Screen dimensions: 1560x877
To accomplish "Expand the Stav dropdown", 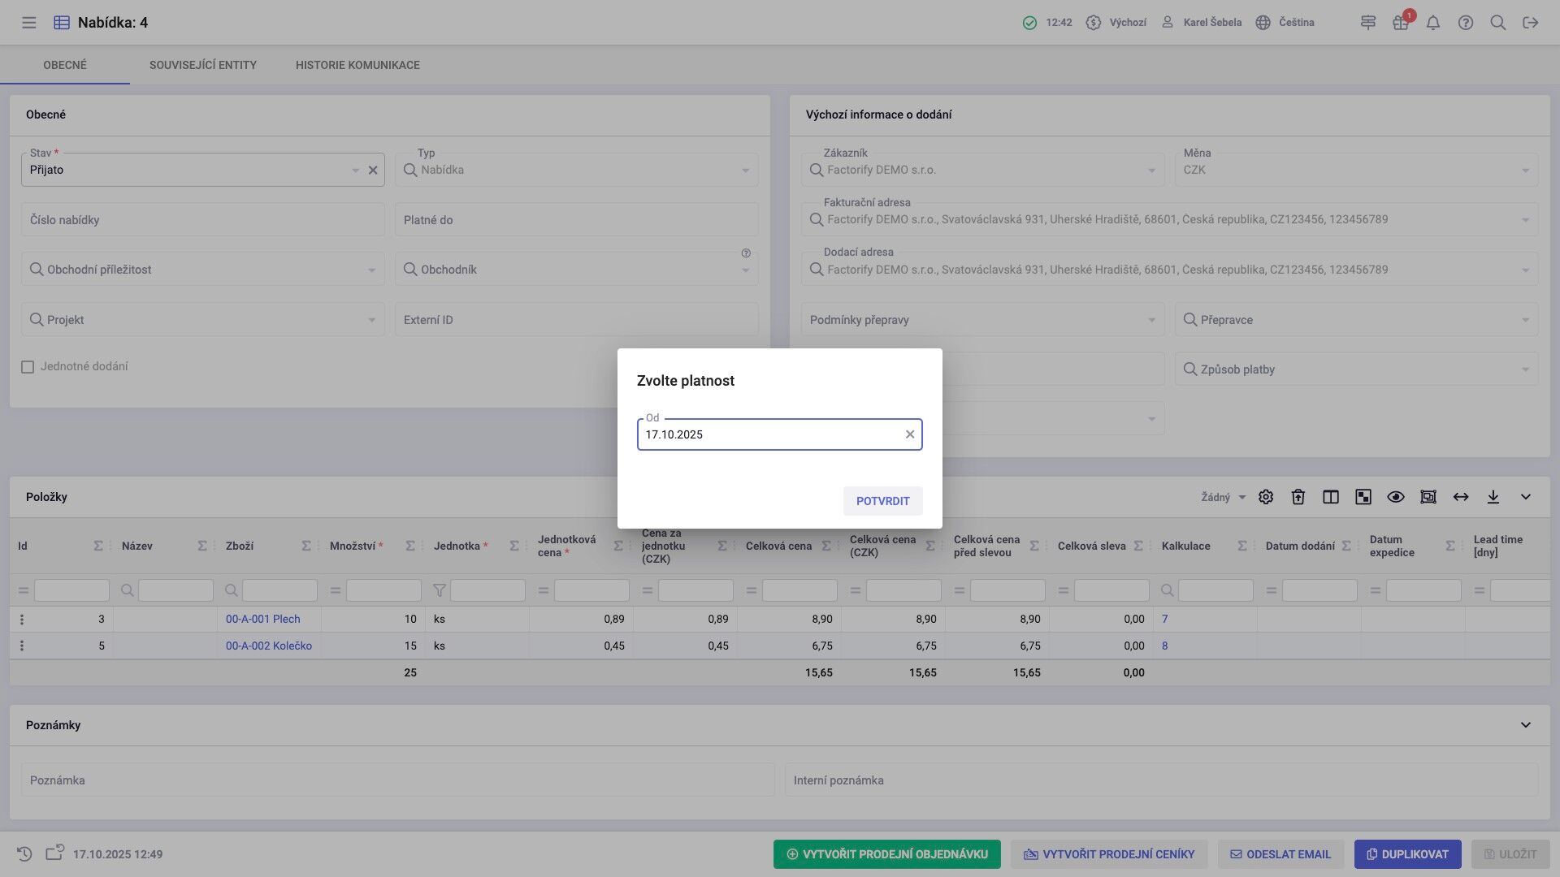I will [355, 171].
